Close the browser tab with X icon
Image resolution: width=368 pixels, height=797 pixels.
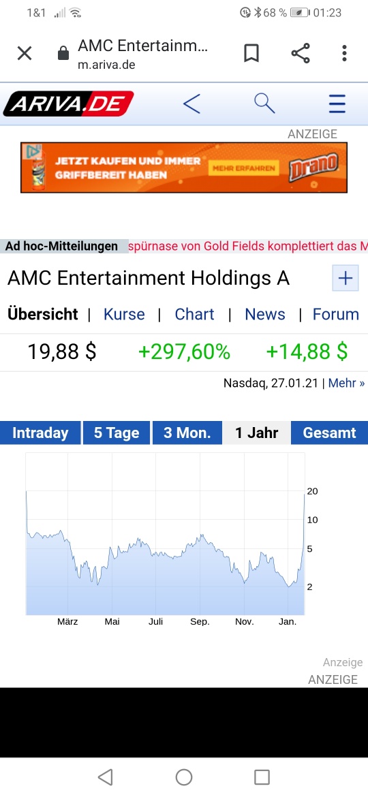[25, 53]
